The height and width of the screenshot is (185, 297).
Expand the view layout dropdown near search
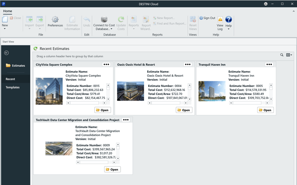coord(289,55)
